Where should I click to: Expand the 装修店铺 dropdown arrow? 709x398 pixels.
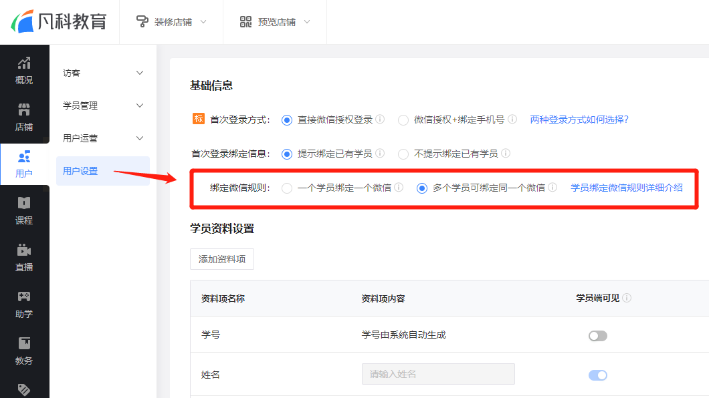coord(203,21)
